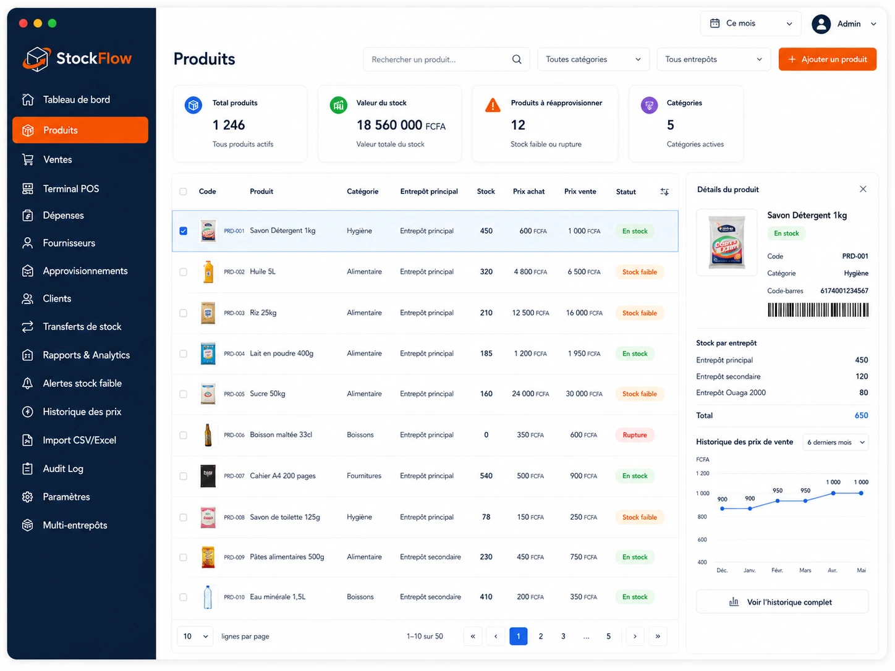Click the Rechercher un produit field

tap(446, 59)
